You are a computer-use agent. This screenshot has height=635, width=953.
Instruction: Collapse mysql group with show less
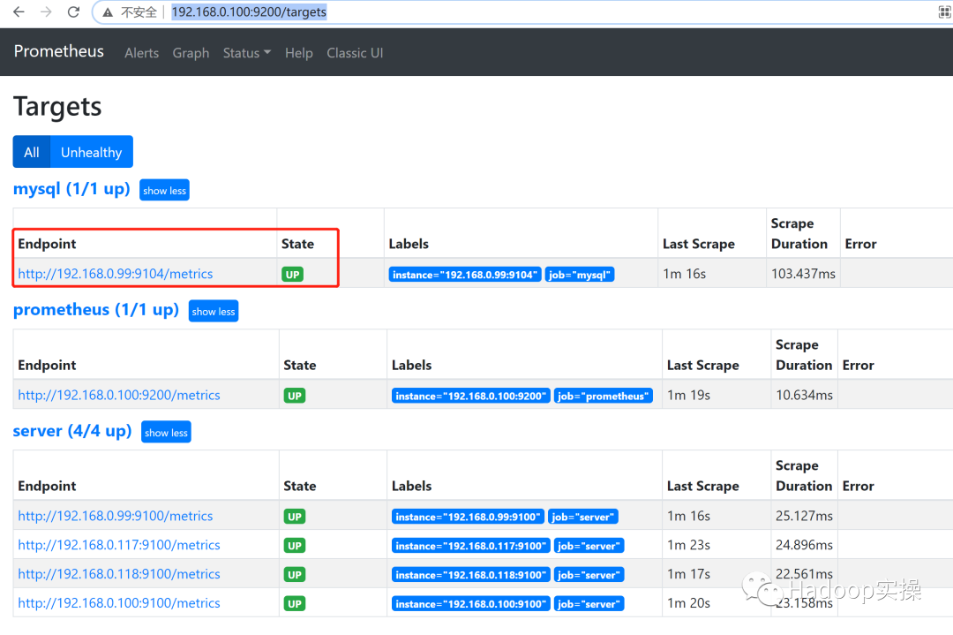(x=165, y=191)
